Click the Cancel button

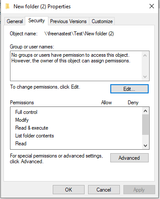104,190
